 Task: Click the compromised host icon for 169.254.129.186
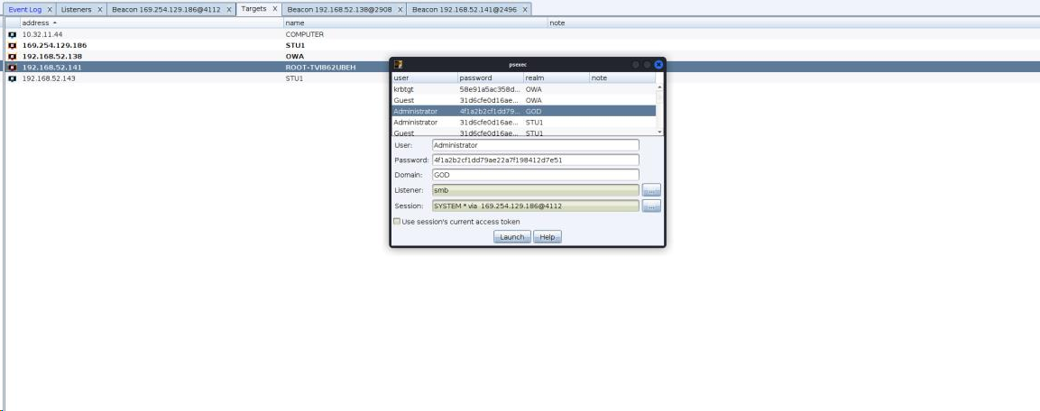(12, 45)
